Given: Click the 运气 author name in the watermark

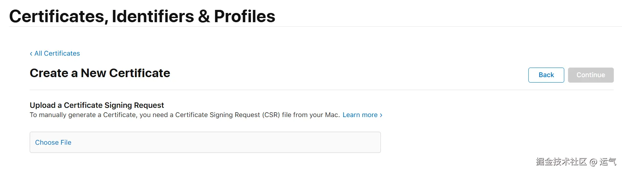Looking at the screenshot, I should point(608,162).
